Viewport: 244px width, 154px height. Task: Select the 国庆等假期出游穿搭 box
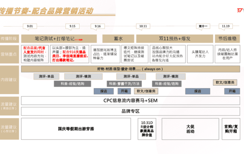(76, 129)
